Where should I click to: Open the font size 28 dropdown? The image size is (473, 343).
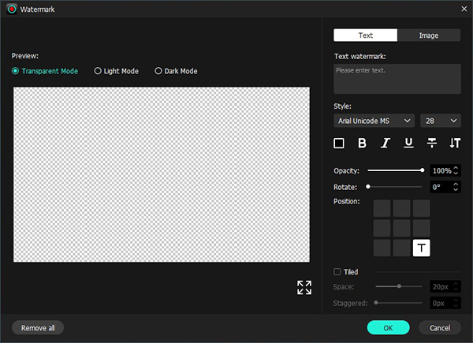pyautogui.click(x=441, y=121)
